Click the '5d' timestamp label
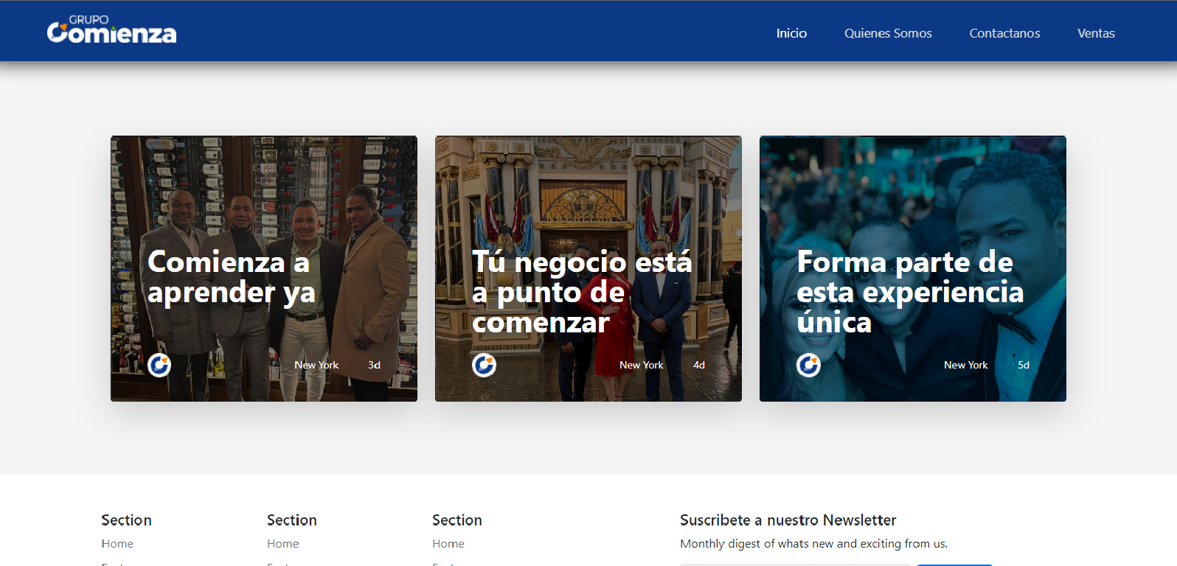Screen dimensions: 1177x566 click(x=1024, y=365)
